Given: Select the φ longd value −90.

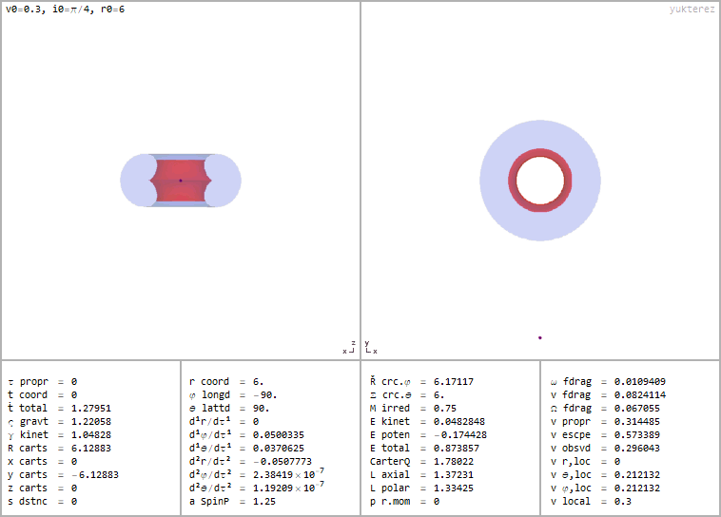Looking at the screenshot, I should (264, 395).
